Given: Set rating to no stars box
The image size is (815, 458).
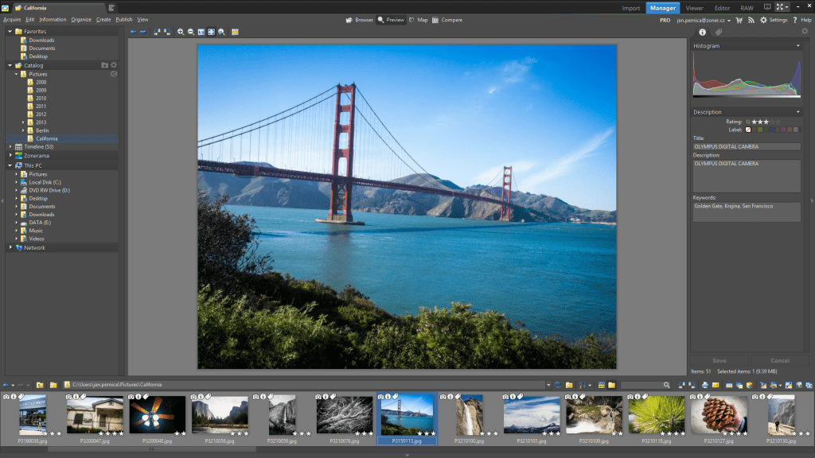Looking at the screenshot, I should point(748,122).
